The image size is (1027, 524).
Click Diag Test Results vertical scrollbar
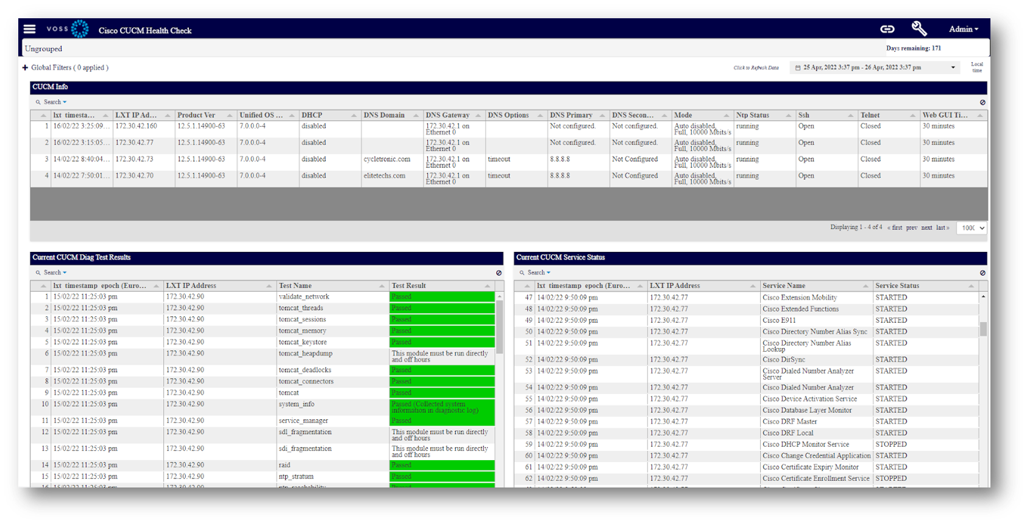(500, 327)
